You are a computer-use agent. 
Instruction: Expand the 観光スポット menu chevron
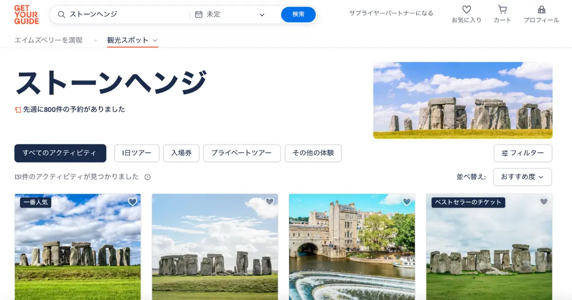[x=155, y=40]
